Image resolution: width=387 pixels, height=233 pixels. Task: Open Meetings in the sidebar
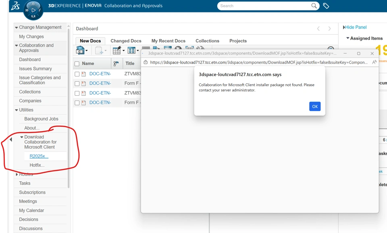click(x=28, y=202)
